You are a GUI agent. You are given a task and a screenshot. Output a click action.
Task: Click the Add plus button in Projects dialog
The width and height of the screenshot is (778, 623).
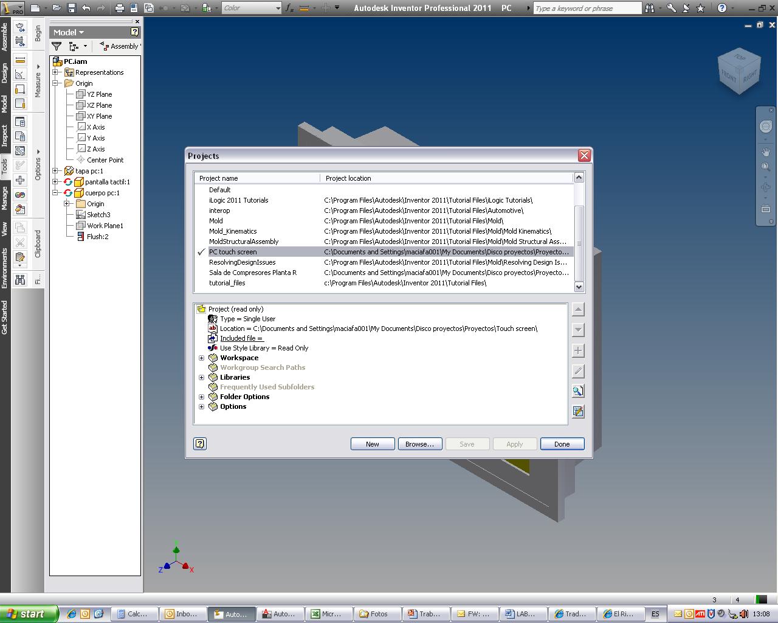point(578,350)
